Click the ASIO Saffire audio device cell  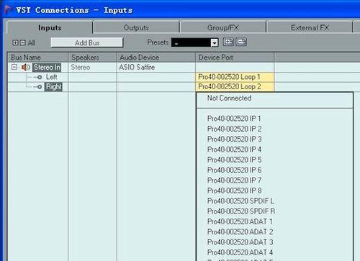click(x=156, y=68)
